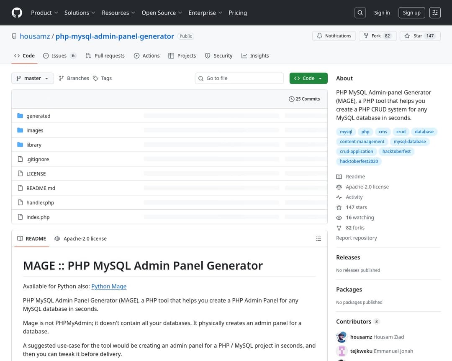This screenshot has width=452, height=361.
Task: Click the Notifications bell button
Action: tap(334, 36)
